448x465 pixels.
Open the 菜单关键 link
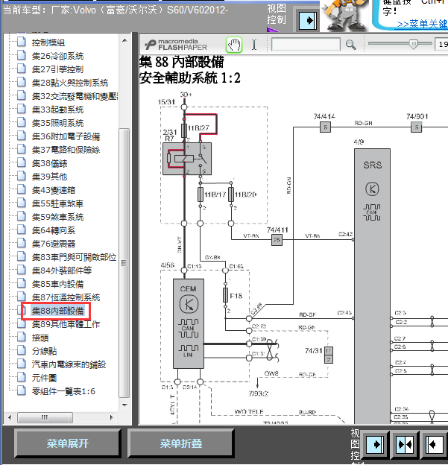click(422, 24)
